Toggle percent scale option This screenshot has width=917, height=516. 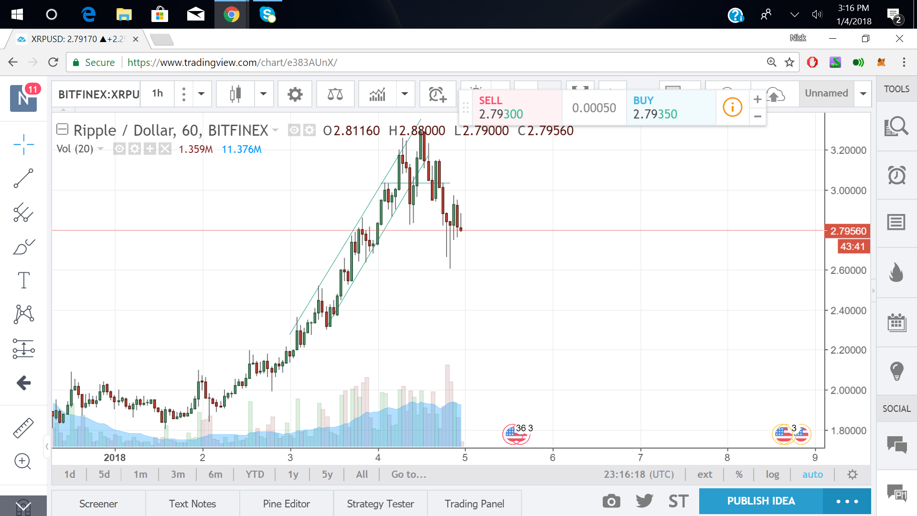[739, 474]
